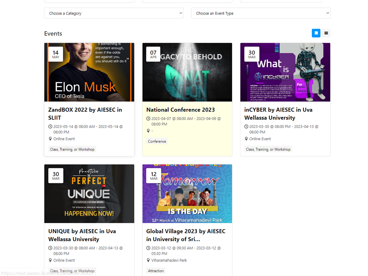Open the National Conference 2023 event

(x=180, y=110)
